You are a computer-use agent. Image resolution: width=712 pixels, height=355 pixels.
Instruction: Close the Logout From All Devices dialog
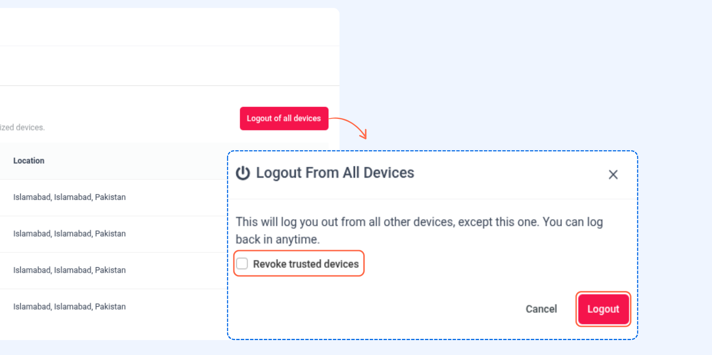pos(613,175)
